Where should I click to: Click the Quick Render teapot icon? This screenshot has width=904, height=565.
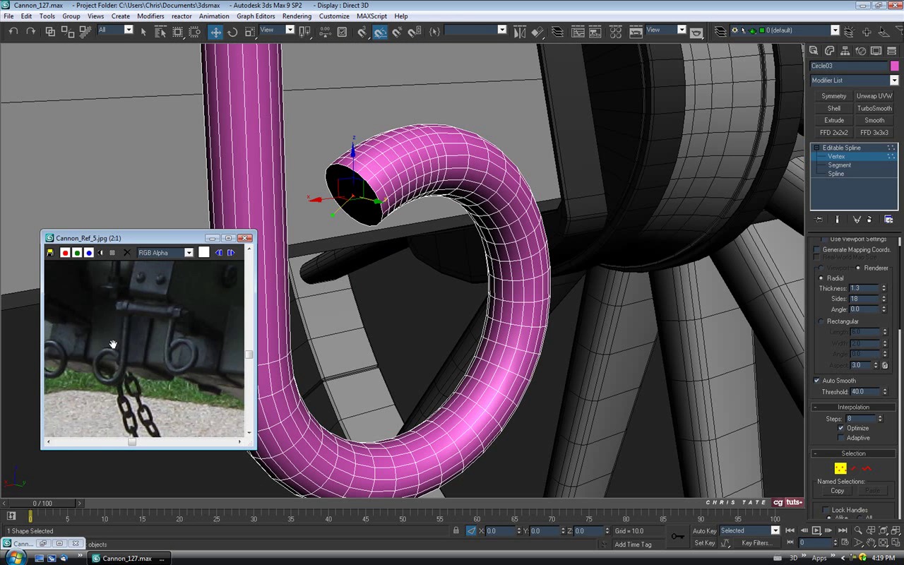coord(697,32)
